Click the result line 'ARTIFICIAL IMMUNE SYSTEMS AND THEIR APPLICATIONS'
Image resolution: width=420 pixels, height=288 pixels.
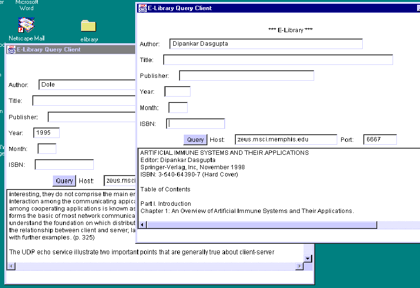[225, 153]
